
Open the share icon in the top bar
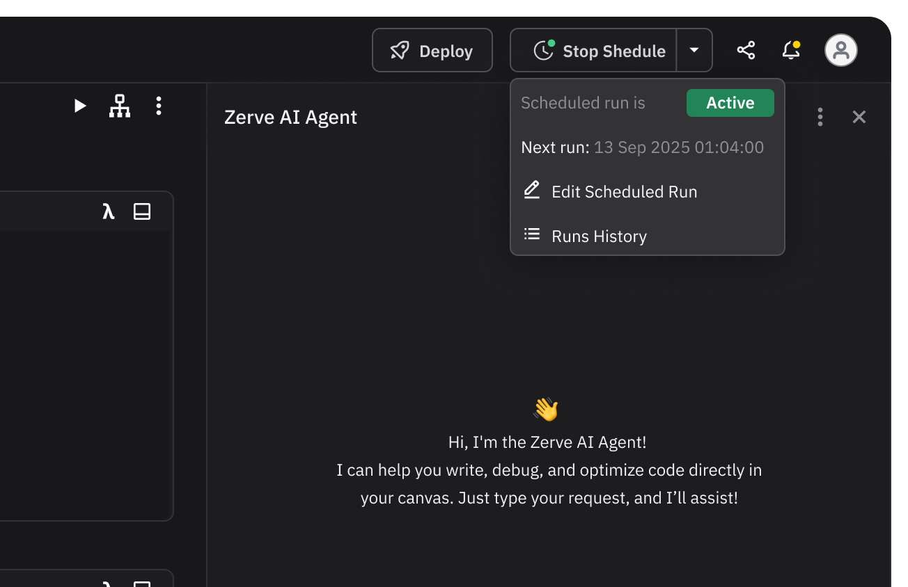[x=746, y=51]
